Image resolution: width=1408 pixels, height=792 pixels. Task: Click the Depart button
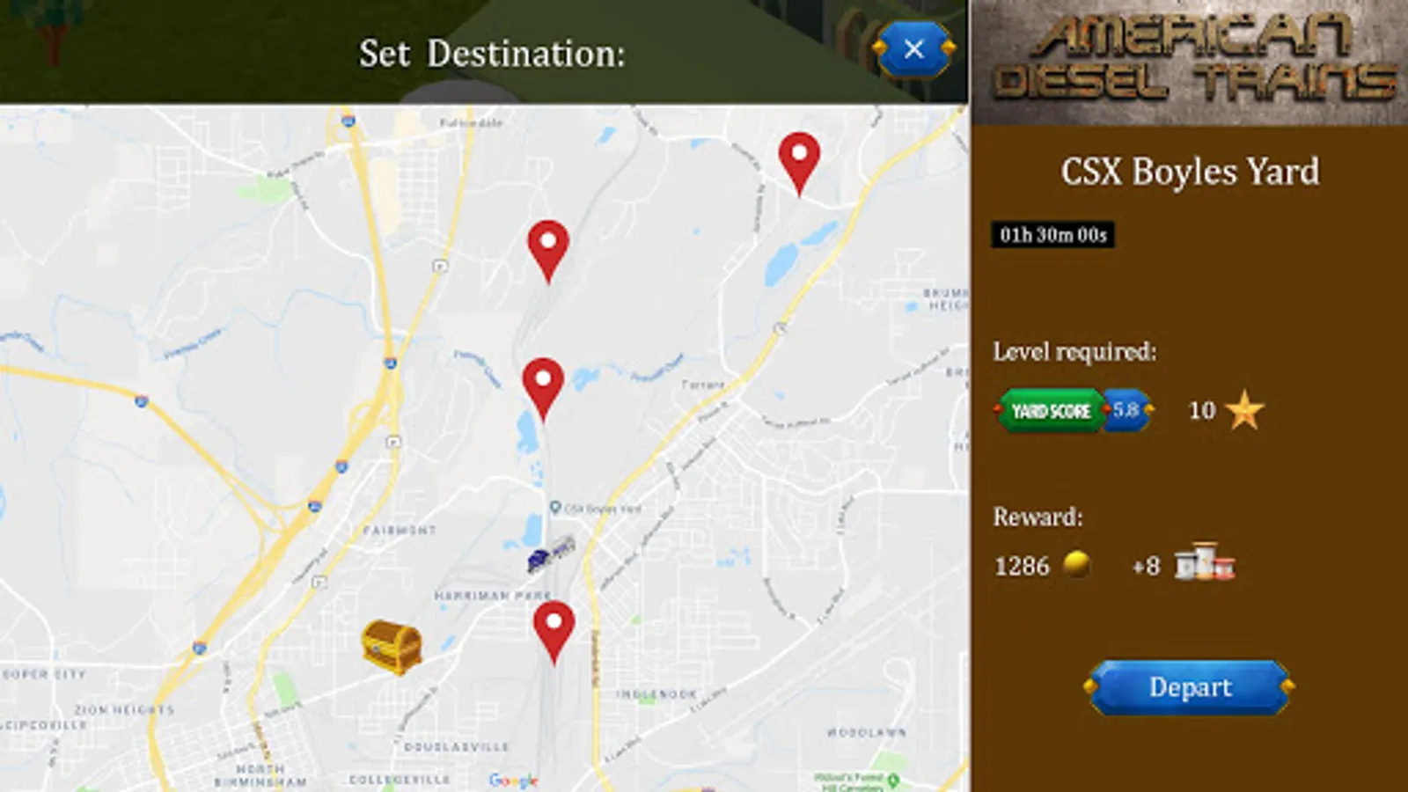tap(1190, 687)
